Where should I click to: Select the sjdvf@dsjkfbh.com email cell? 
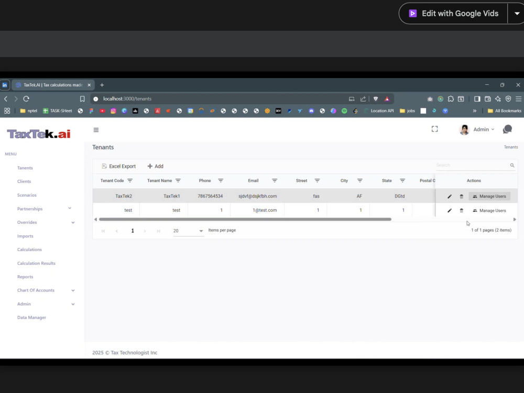tap(258, 196)
